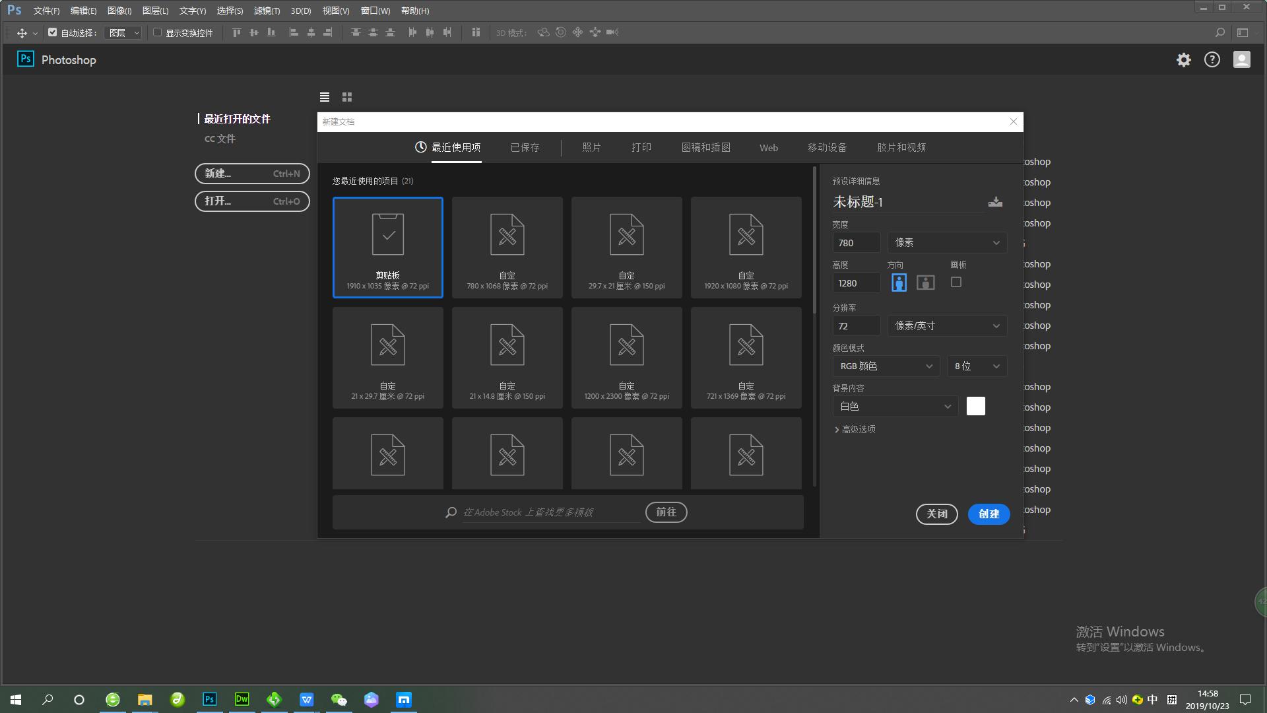The height and width of the screenshot is (713, 1267).
Task: Enable 显示变换控件 checkbox
Action: point(158,32)
